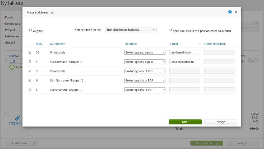
Task: Open the calendar date picker icon
Action: click(256, 24)
